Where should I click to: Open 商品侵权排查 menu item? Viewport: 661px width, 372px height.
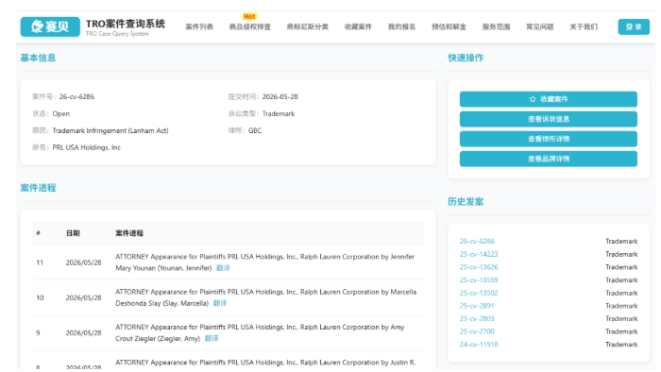[250, 27]
